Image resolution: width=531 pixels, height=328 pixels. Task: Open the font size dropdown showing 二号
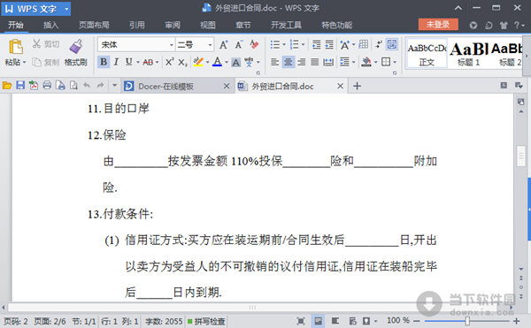(x=195, y=44)
